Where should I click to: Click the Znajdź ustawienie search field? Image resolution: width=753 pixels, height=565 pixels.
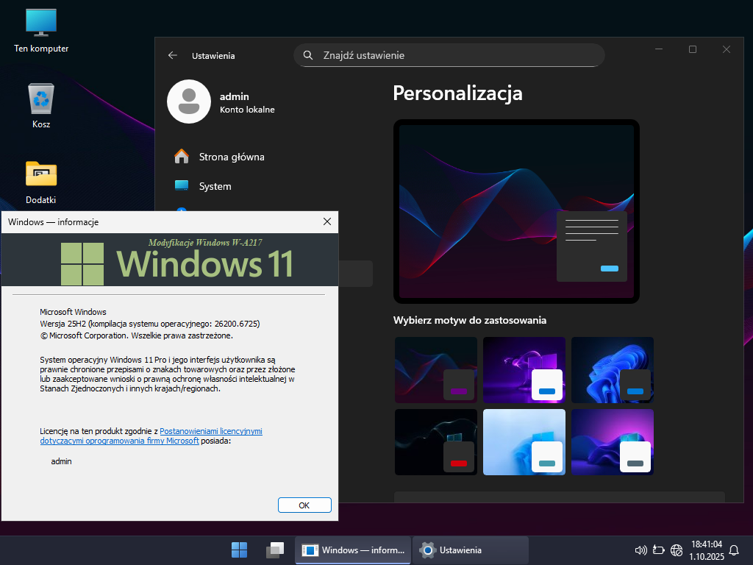coord(449,55)
